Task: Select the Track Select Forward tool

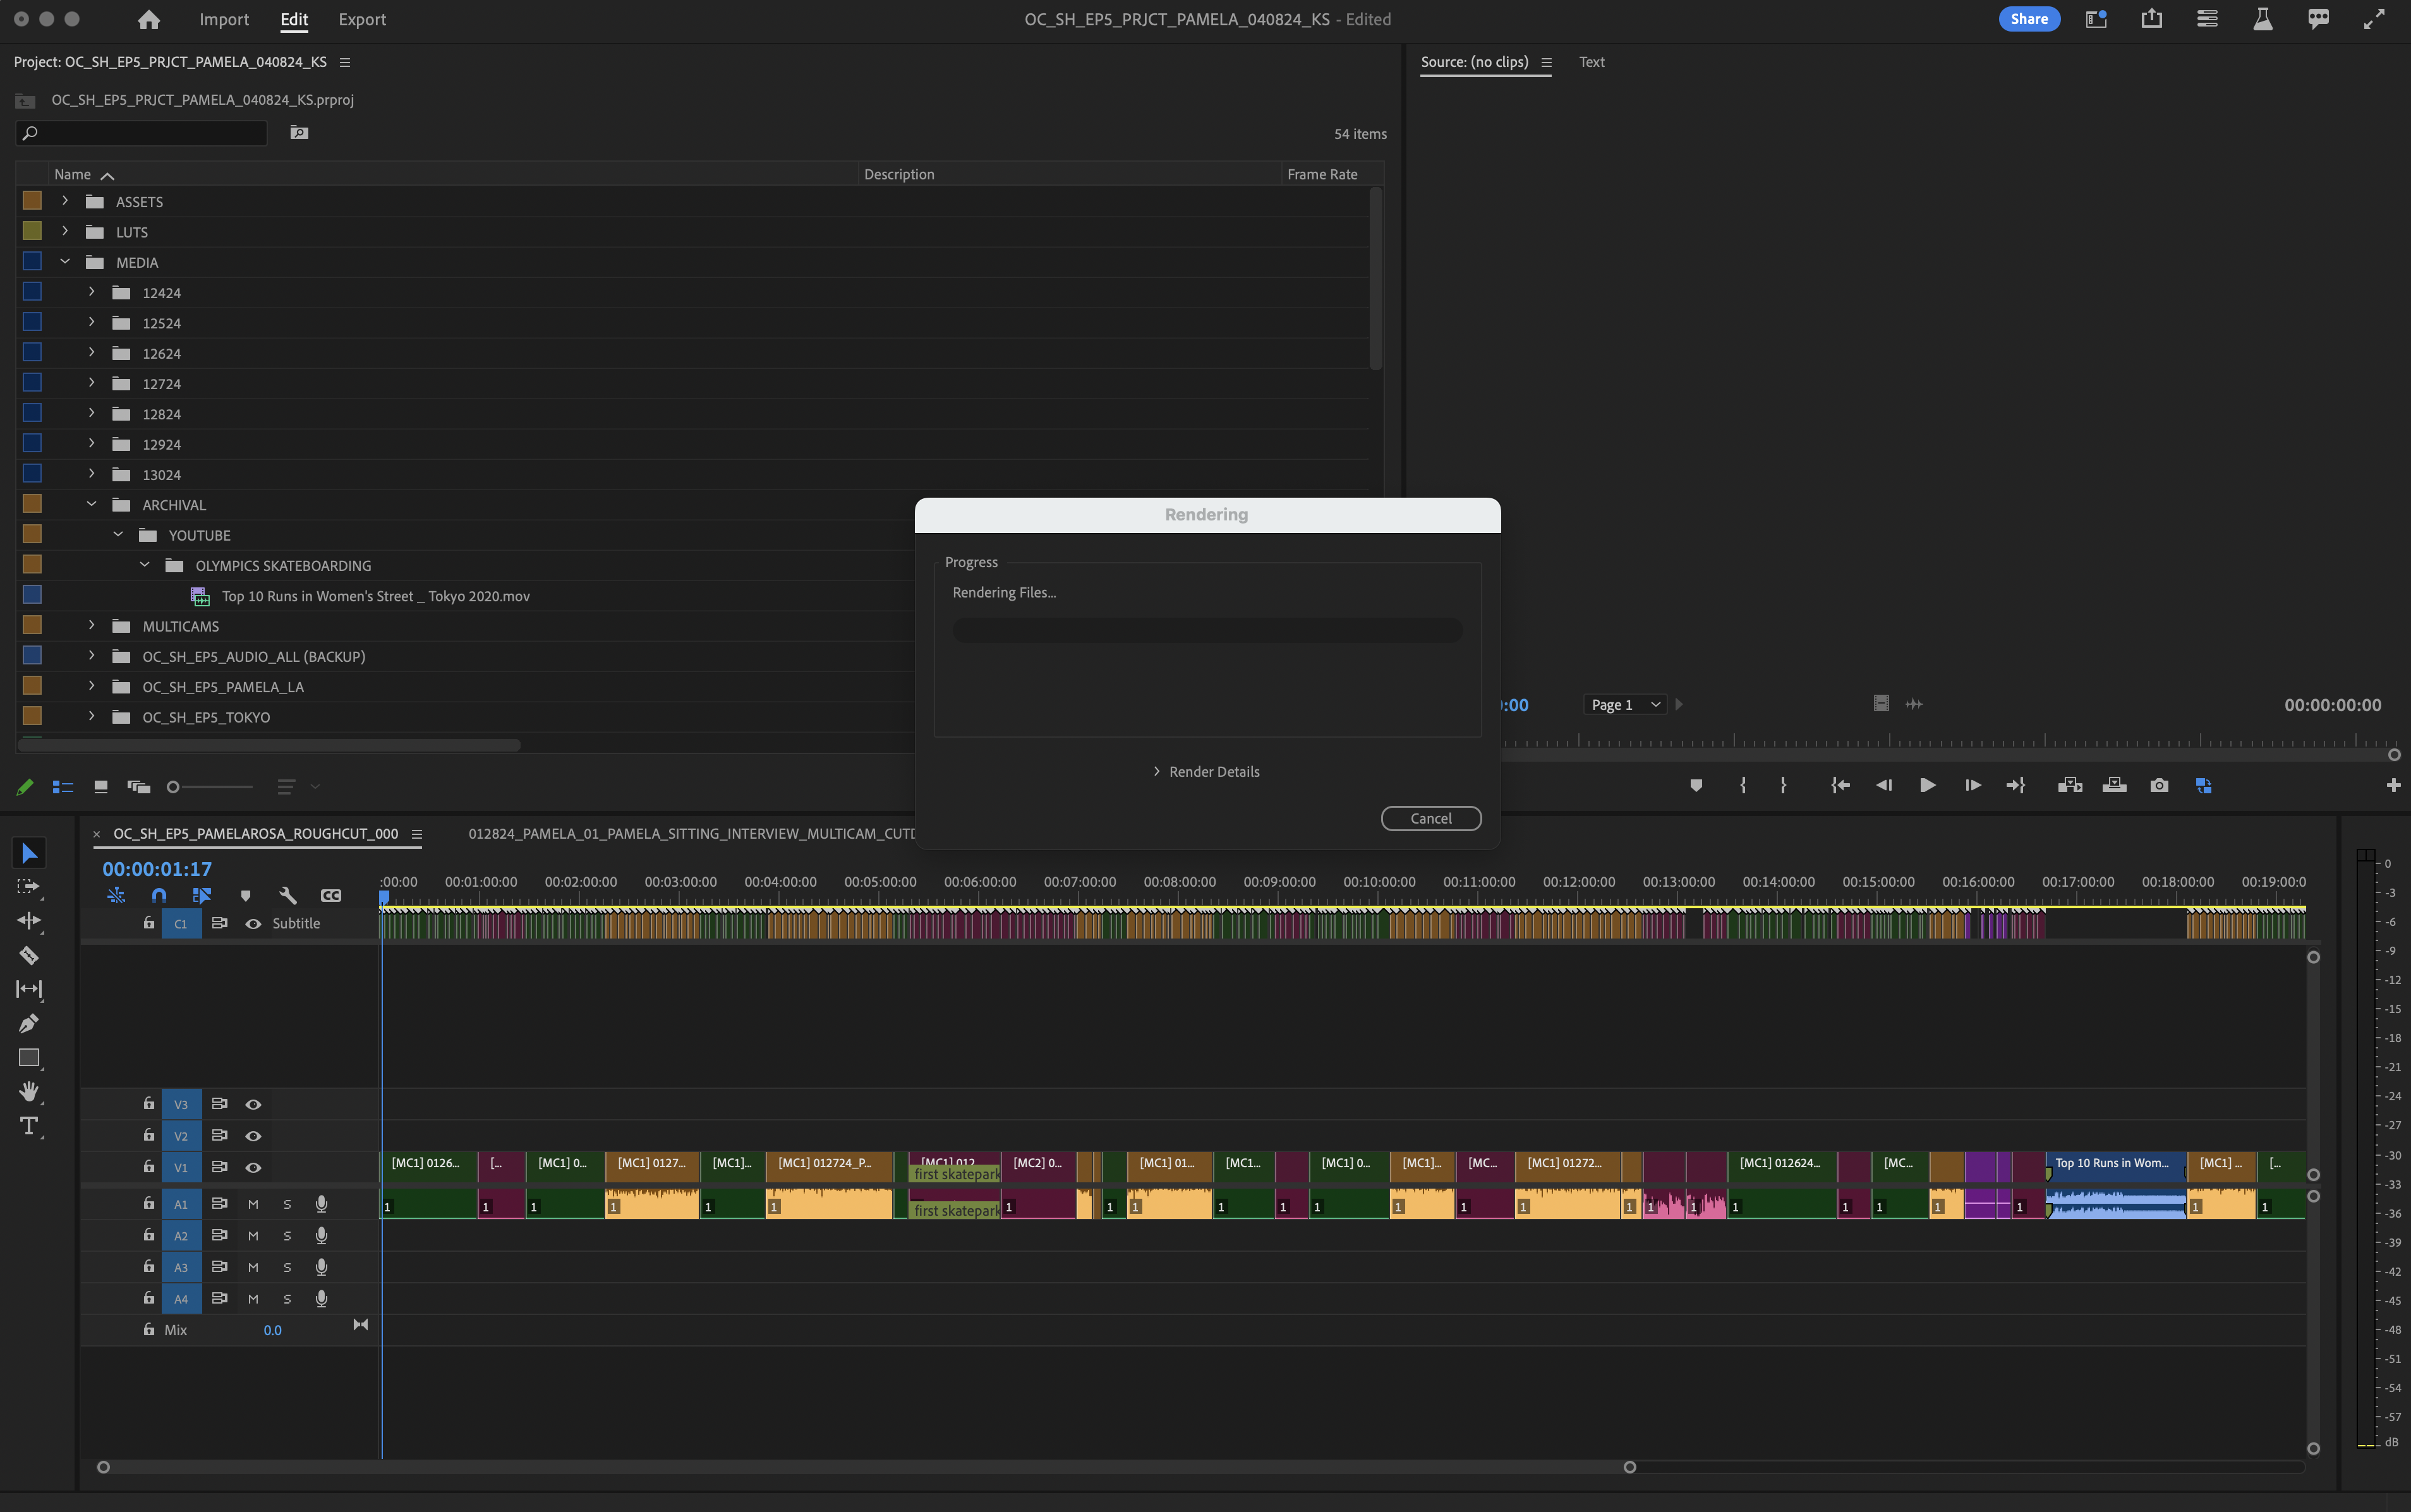Action: pyautogui.click(x=29, y=886)
